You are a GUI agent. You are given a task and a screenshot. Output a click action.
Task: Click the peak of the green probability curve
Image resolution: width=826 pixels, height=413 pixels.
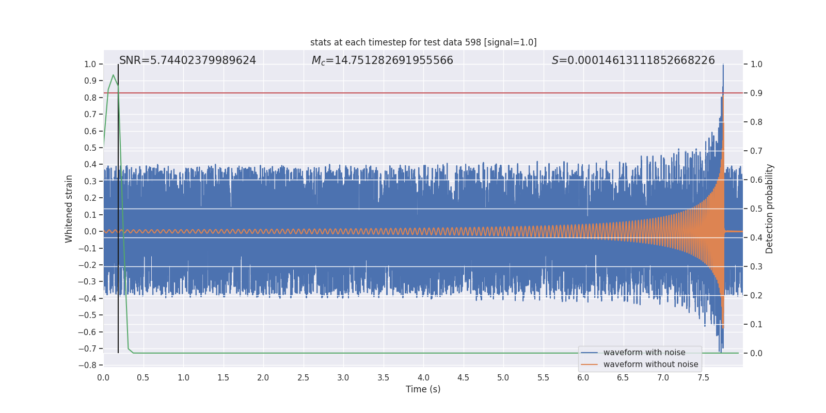coord(113,75)
